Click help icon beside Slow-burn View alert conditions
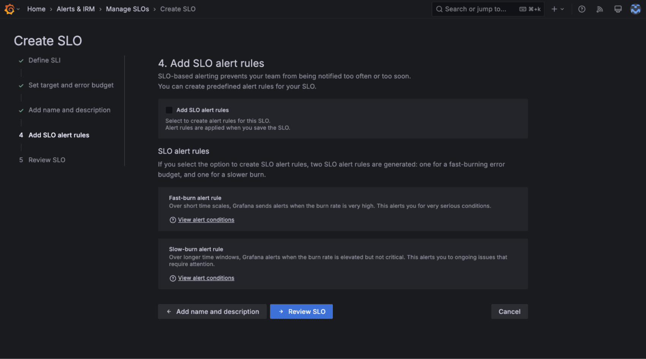 173,278
